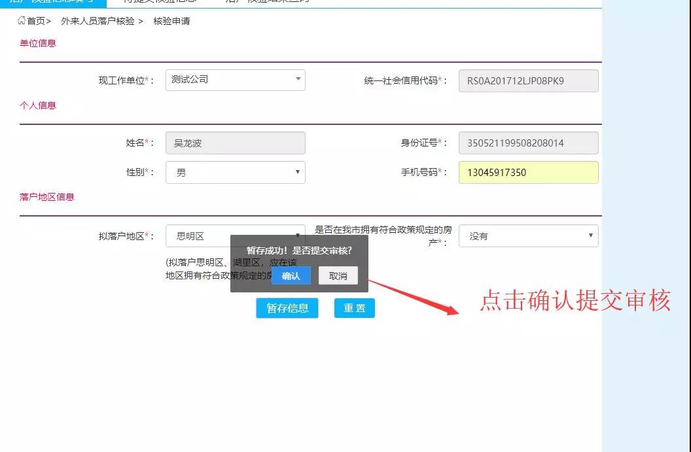Click the 身份证号 ID number field

point(529,143)
